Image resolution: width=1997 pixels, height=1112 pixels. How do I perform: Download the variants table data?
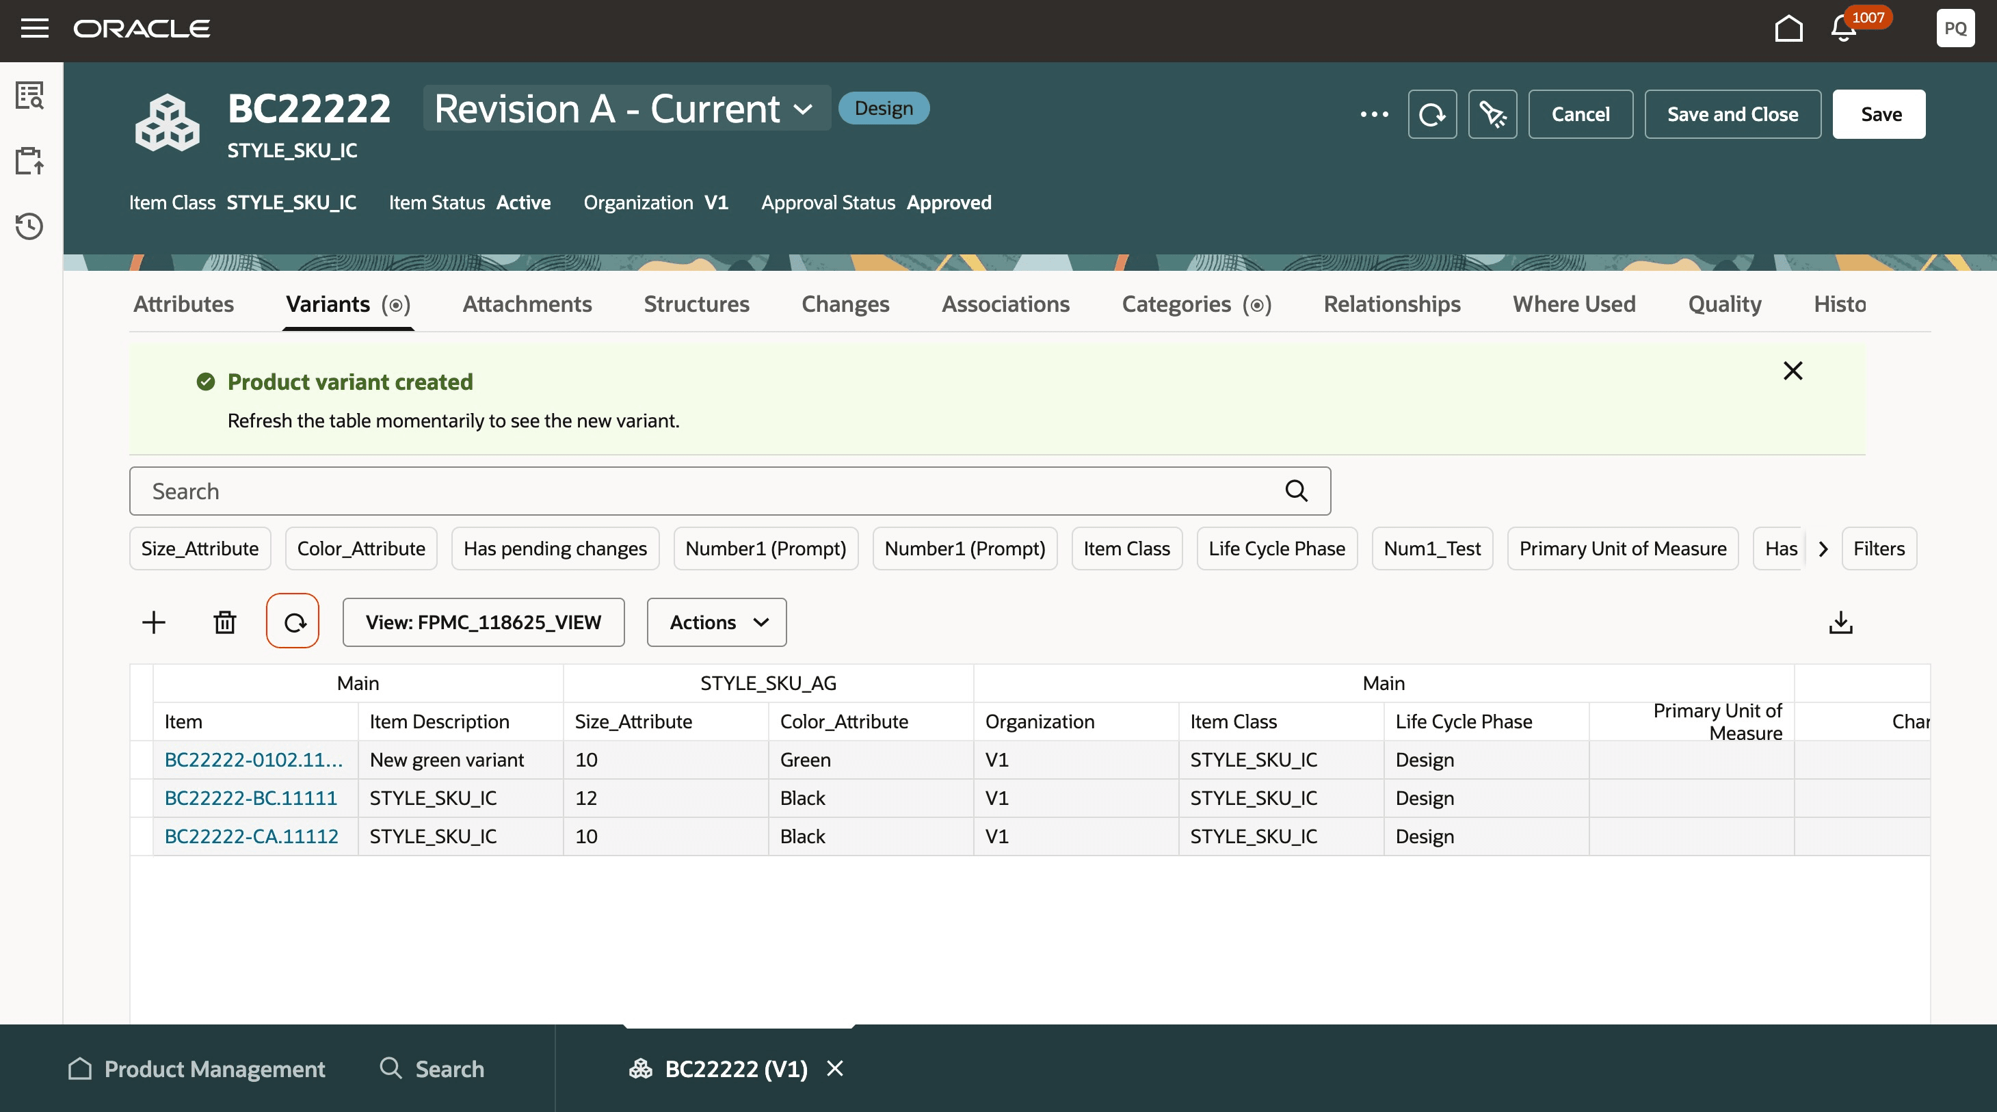[x=1840, y=622]
